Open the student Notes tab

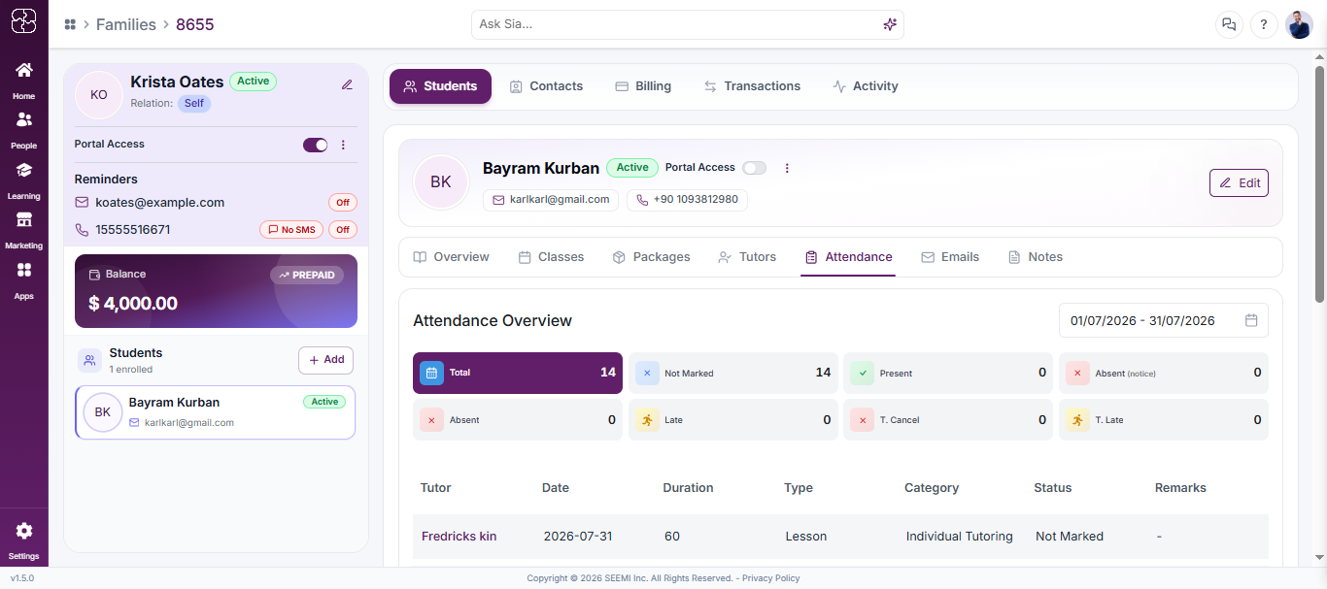[1036, 257]
